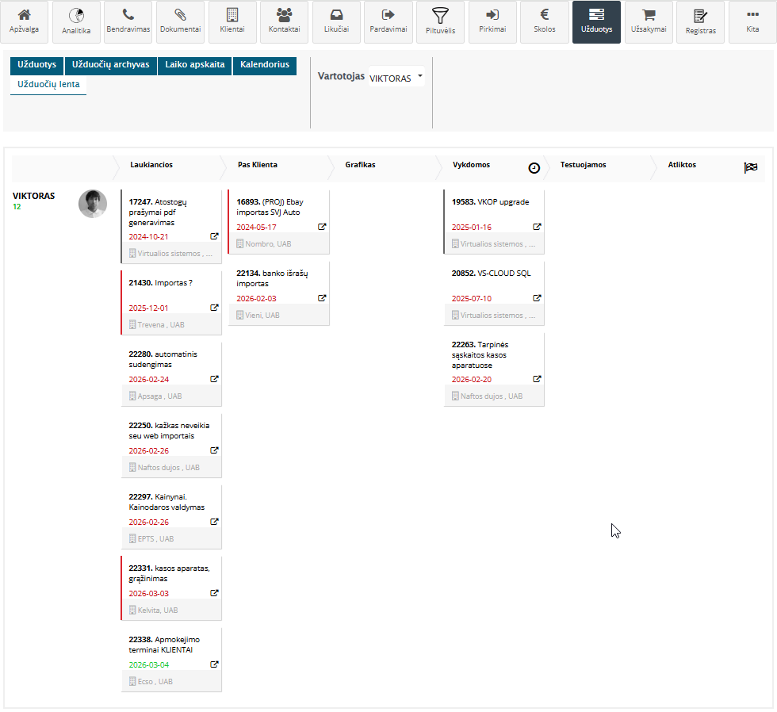Image resolution: width=777 pixels, height=712 pixels.
Task: Go to Skolos euro section
Action: click(545, 22)
